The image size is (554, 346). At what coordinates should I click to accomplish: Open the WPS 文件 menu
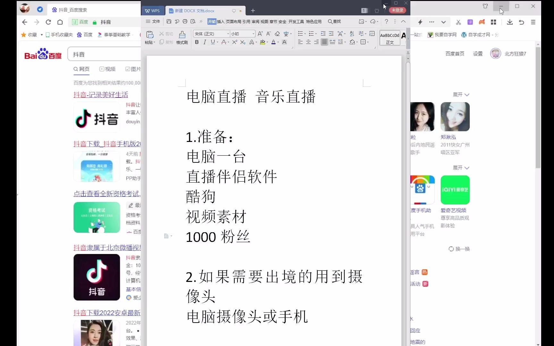(x=153, y=21)
